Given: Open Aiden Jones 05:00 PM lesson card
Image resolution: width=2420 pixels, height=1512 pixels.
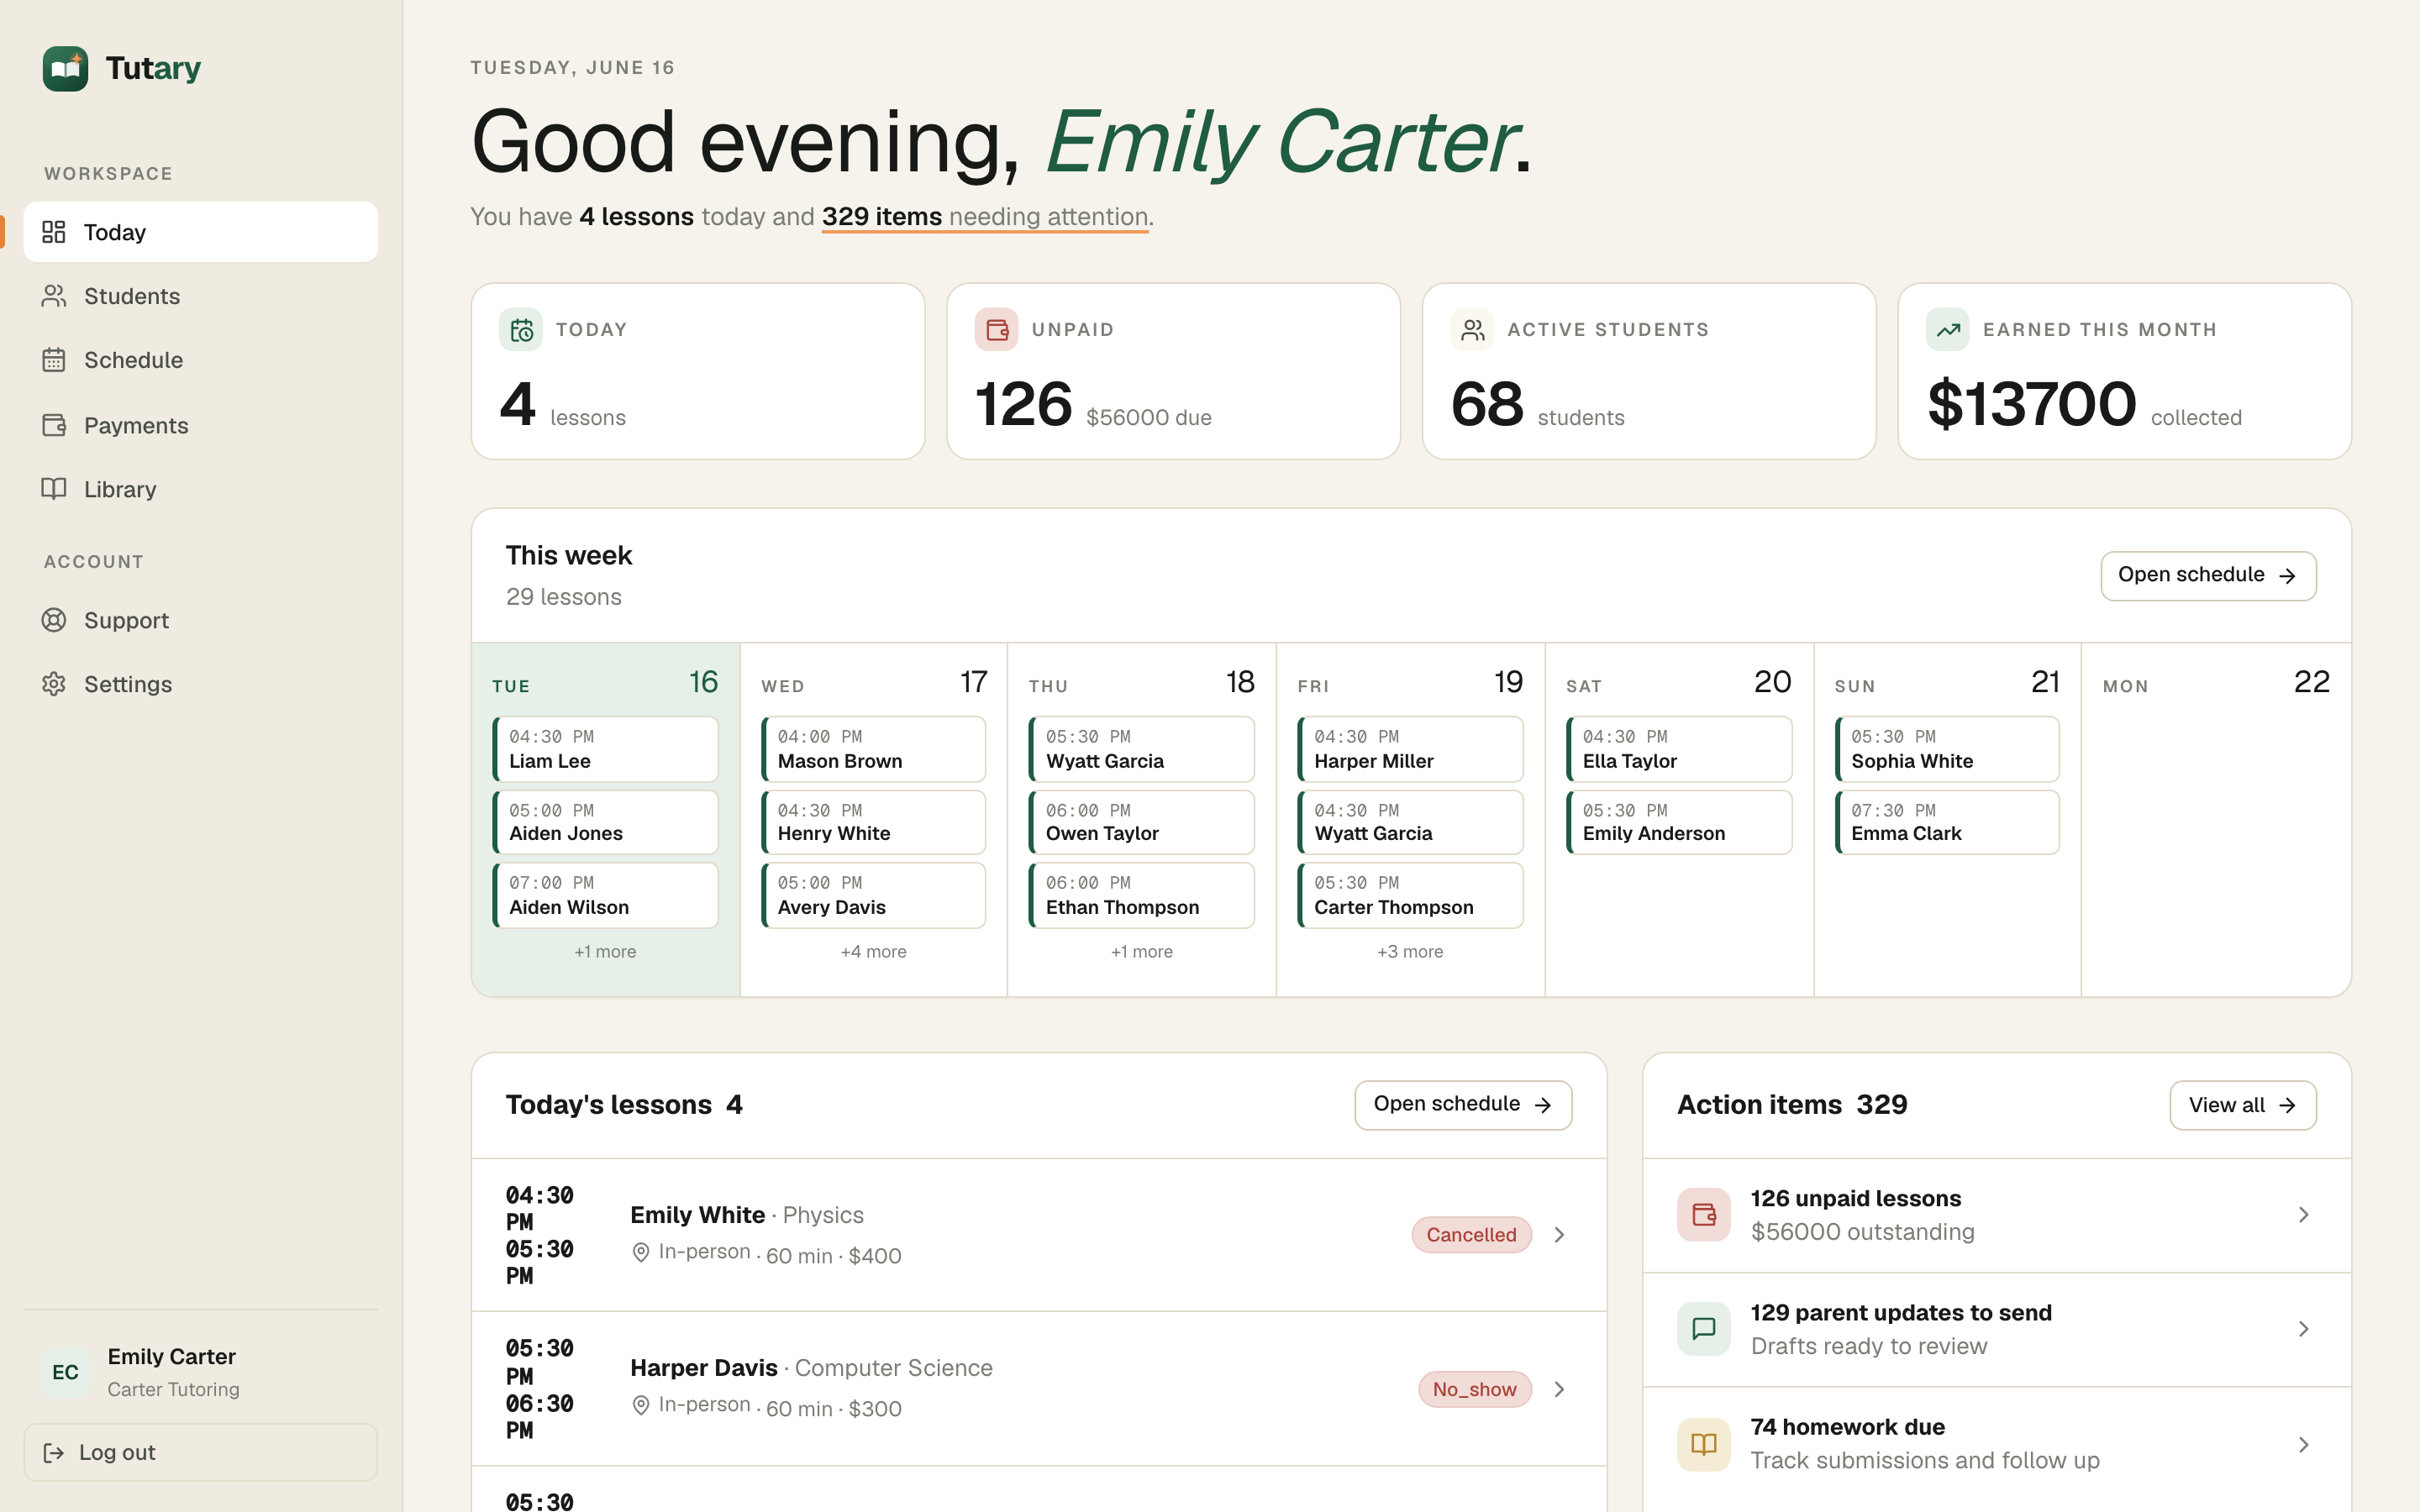Looking at the screenshot, I should pyautogui.click(x=605, y=822).
